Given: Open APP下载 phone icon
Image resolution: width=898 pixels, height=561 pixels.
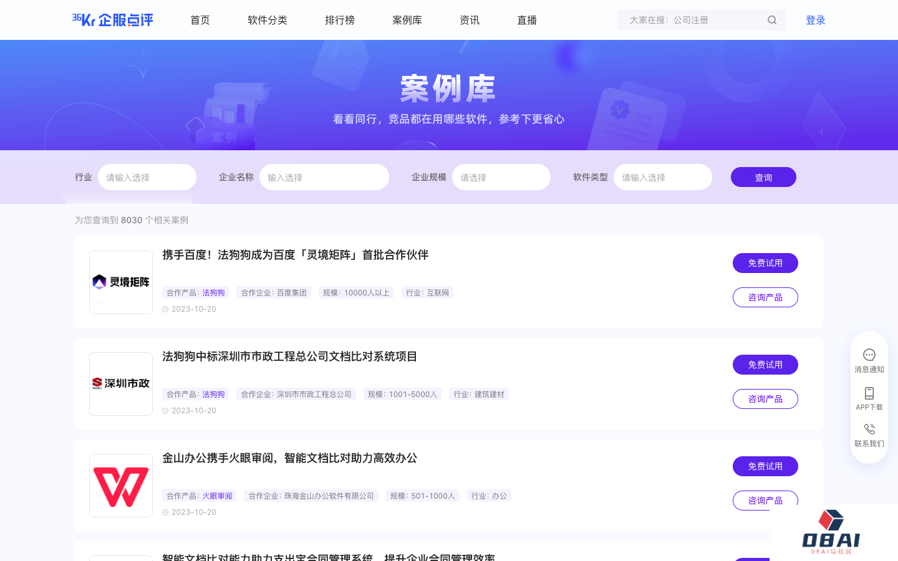Looking at the screenshot, I should (x=869, y=393).
